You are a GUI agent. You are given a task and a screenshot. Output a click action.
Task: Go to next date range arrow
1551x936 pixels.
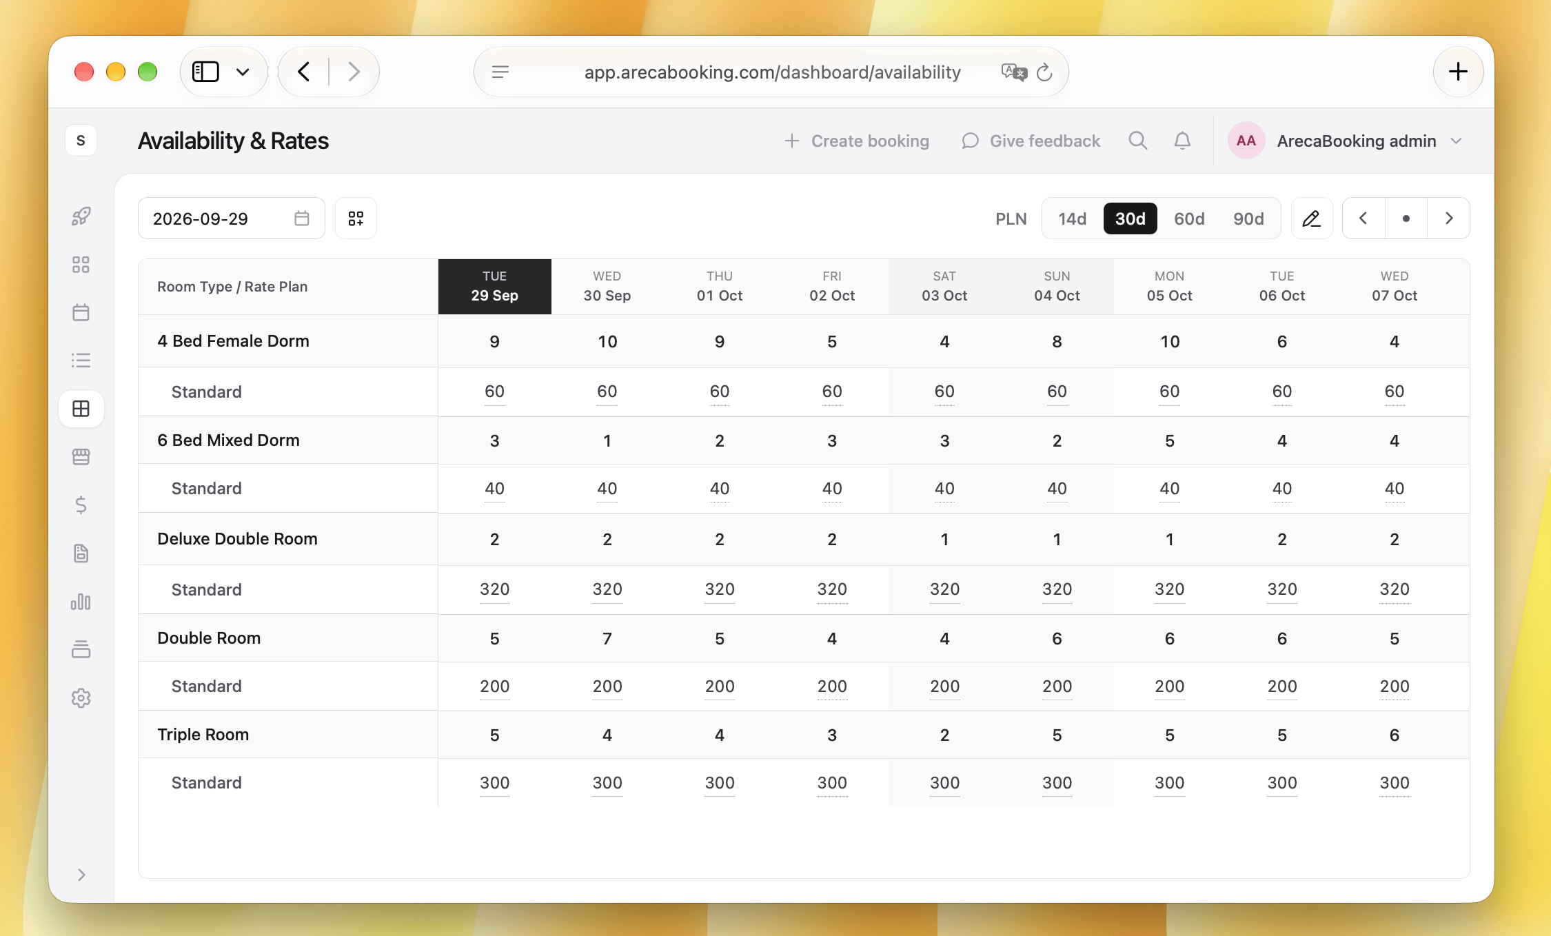click(x=1449, y=218)
